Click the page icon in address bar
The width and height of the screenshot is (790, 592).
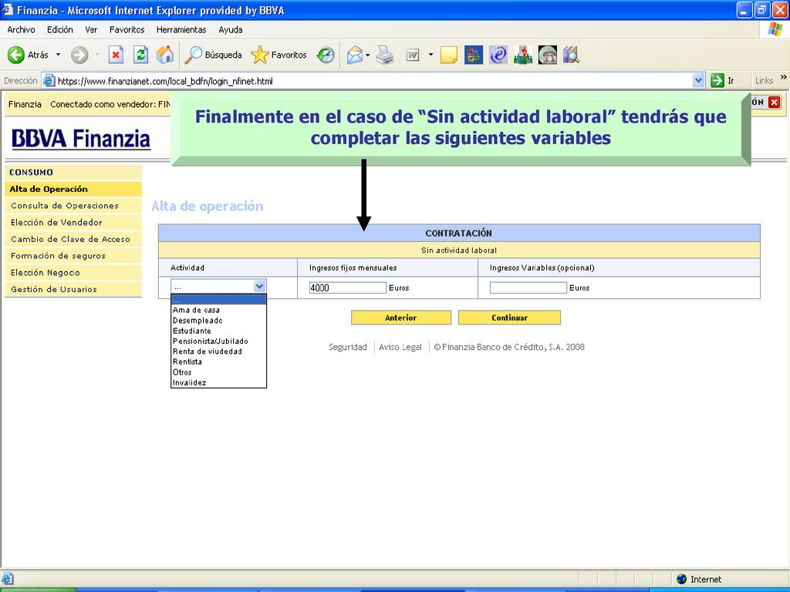(x=49, y=80)
